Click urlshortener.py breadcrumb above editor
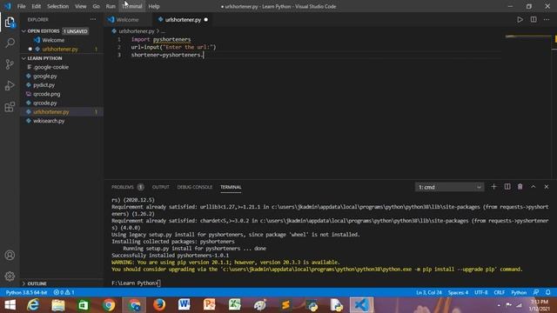The image size is (557, 313). pos(137,31)
